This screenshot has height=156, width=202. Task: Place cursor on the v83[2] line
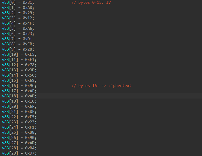[x=18, y=13]
